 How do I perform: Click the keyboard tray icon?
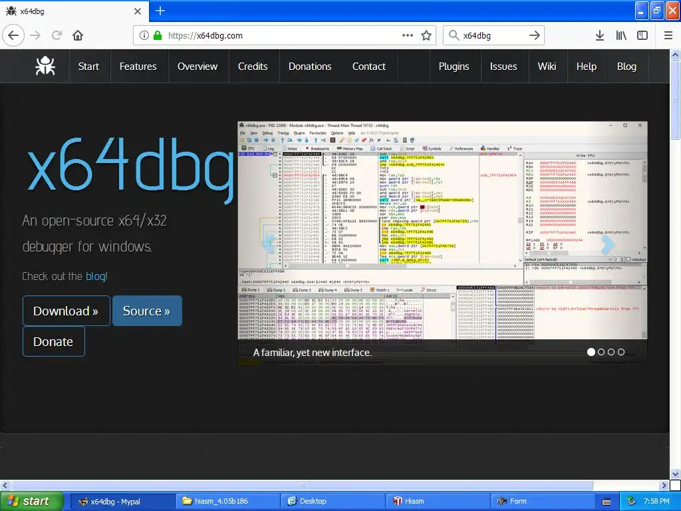coord(607,502)
